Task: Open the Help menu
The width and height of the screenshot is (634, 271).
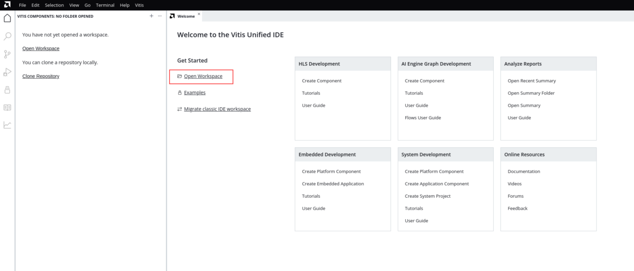Action: 124,5
